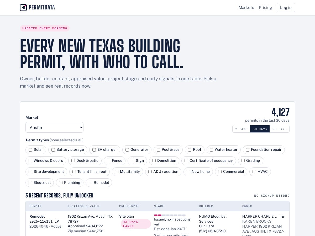
Task: Click the NO SIGNUP NEEDED label
Action: (272, 196)
